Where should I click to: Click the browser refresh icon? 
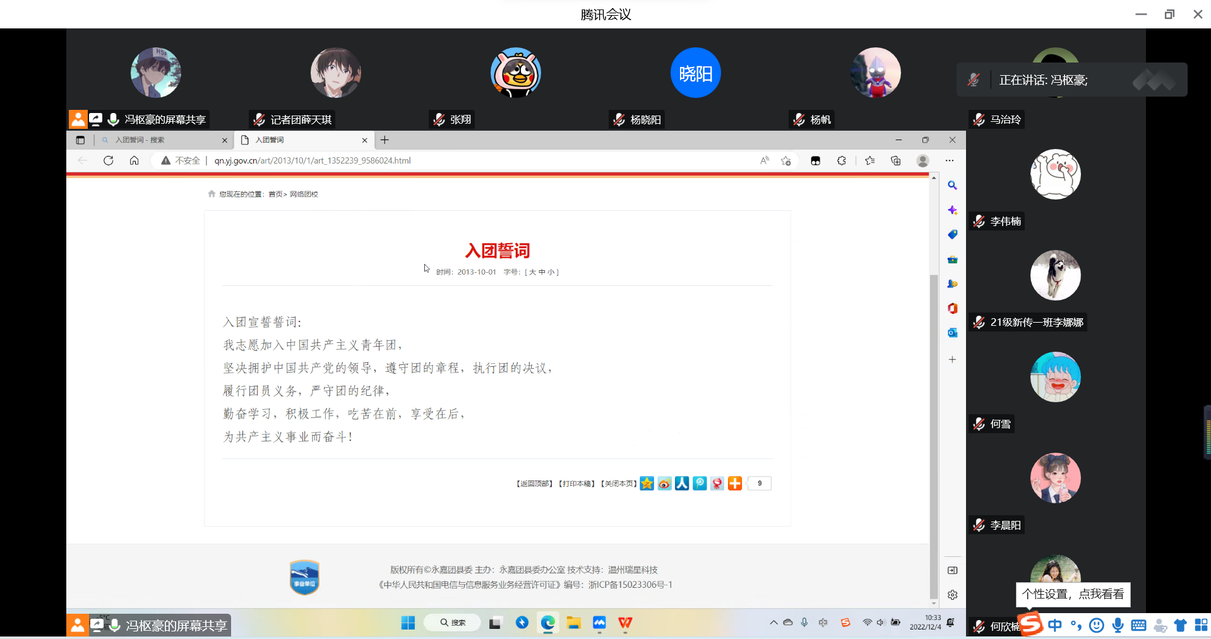(109, 161)
